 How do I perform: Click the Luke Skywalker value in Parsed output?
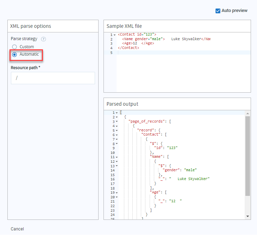(x=189, y=179)
